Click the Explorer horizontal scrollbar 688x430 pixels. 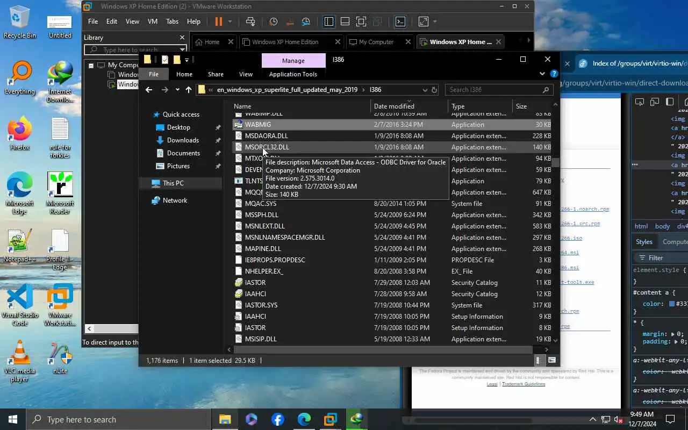point(383,349)
